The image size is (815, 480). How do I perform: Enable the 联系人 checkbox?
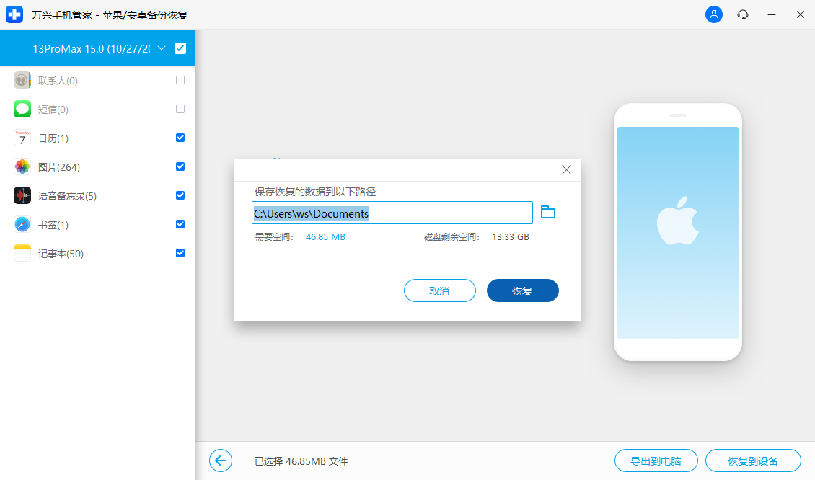[x=180, y=80]
